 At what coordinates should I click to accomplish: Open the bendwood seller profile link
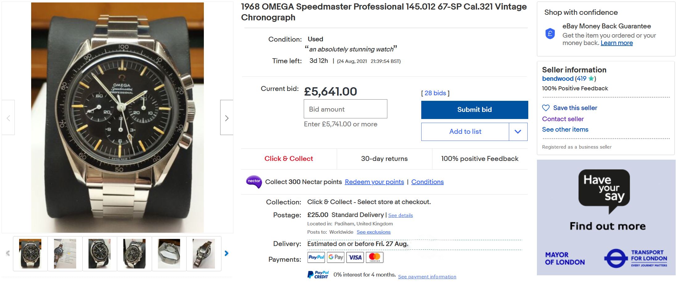[x=558, y=79]
